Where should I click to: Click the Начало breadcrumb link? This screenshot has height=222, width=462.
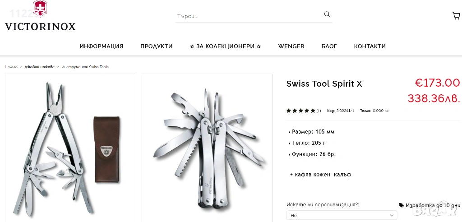coord(11,67)
